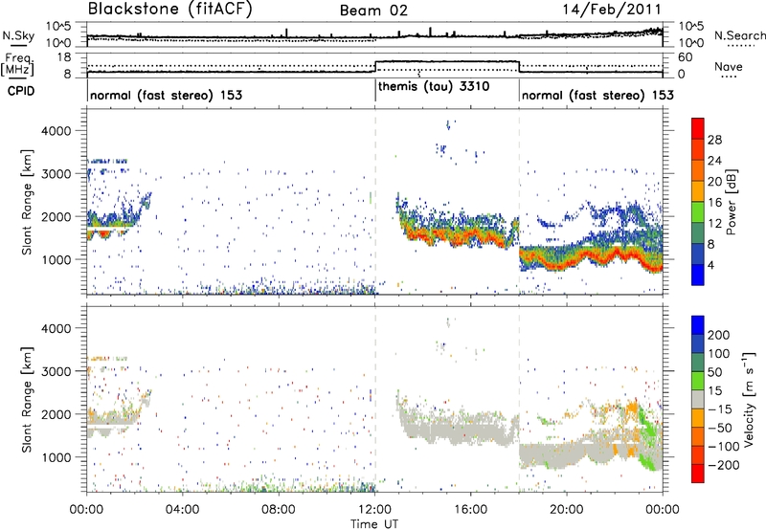The width and height of the screenshot is (766, 530).
Task: Click the 'Freq. [MHz]' axis label
Action: click(17, 64)
